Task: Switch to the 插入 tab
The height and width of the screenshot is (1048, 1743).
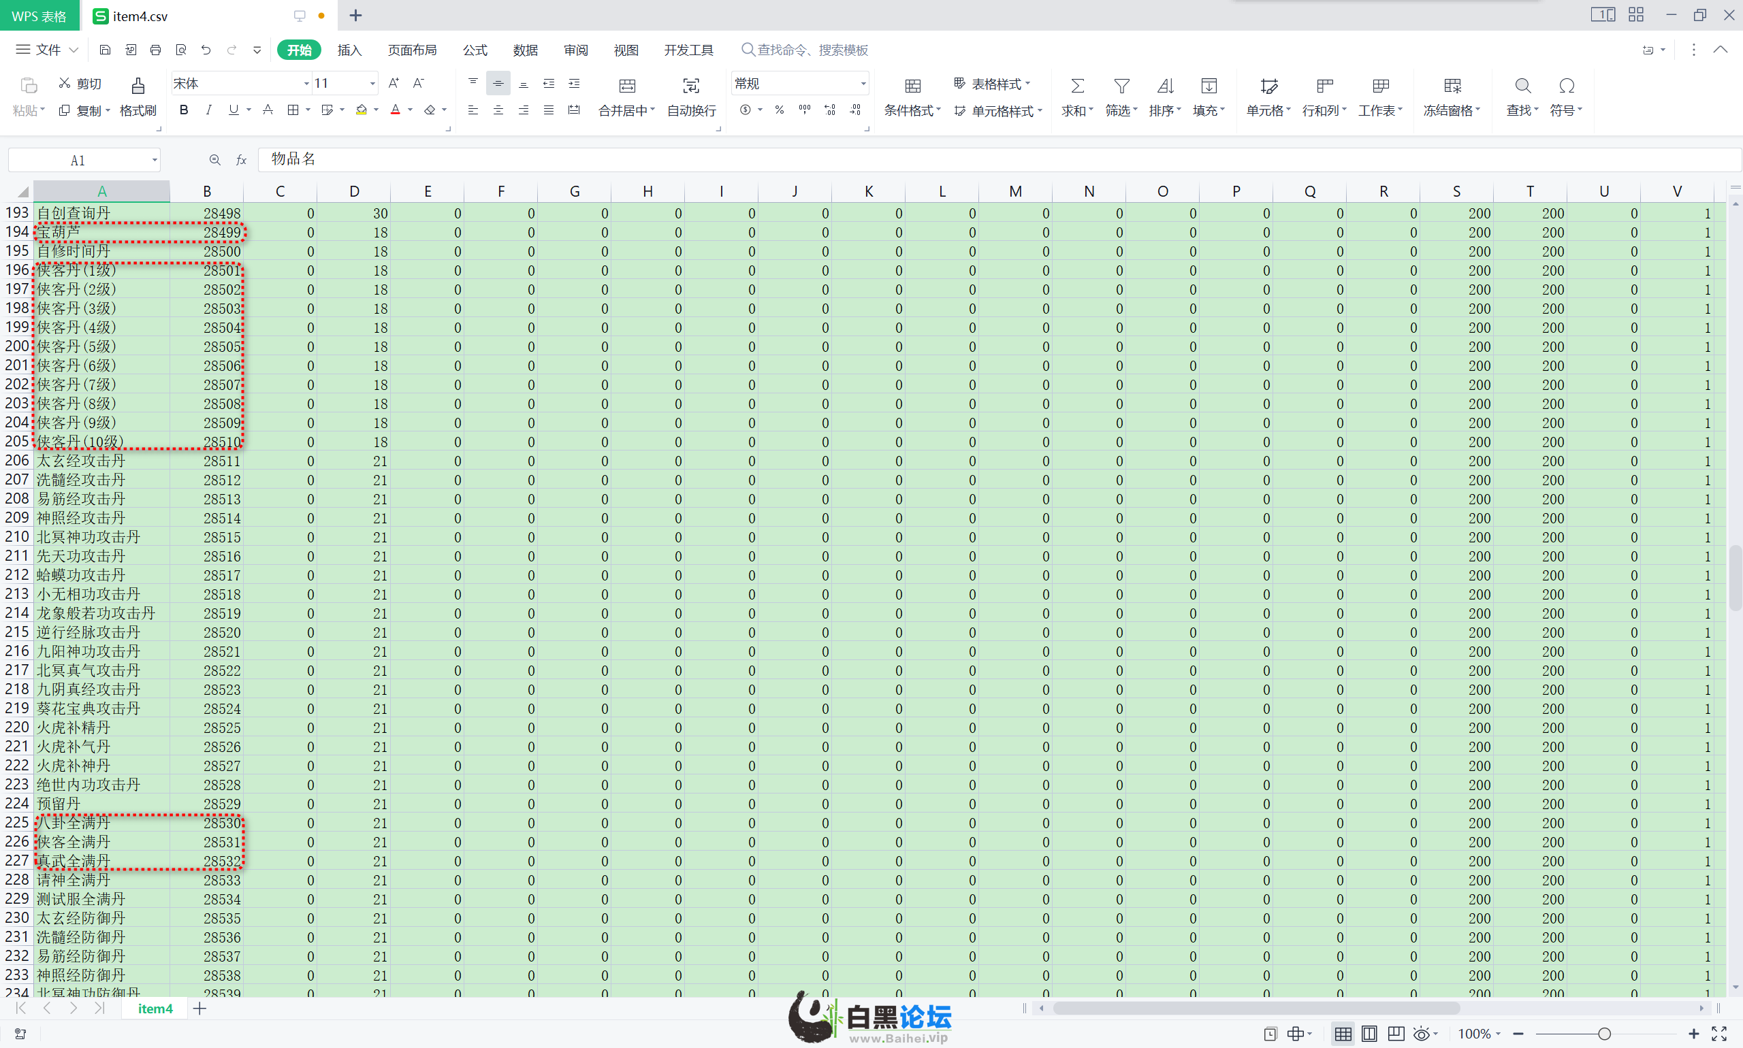Action: [349, 50]
